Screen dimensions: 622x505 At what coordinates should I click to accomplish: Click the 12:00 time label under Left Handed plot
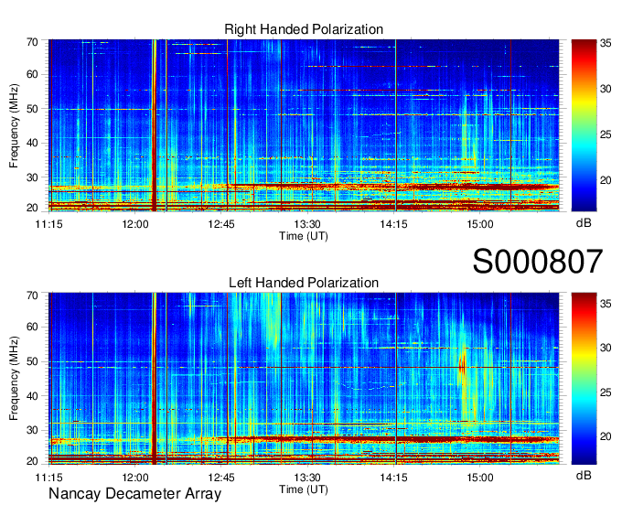pos(135,478)
